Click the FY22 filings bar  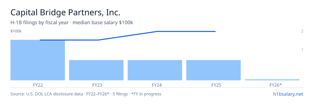pyautogui.click(x=38, y=60)
